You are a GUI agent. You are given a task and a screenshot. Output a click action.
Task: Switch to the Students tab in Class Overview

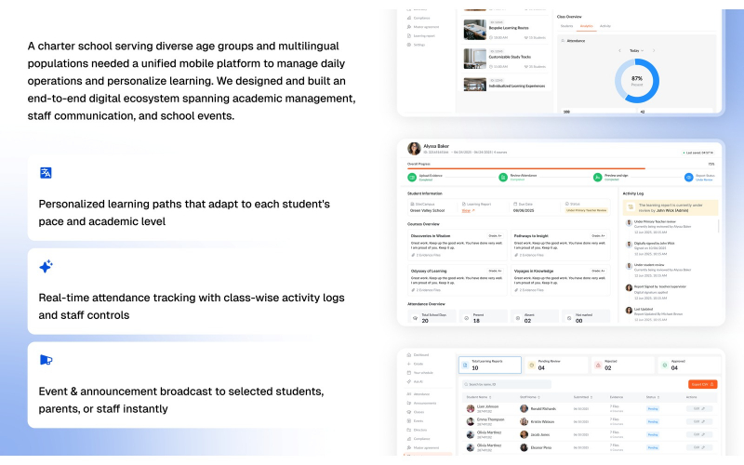pyautogui.click(x=566, y=26)
